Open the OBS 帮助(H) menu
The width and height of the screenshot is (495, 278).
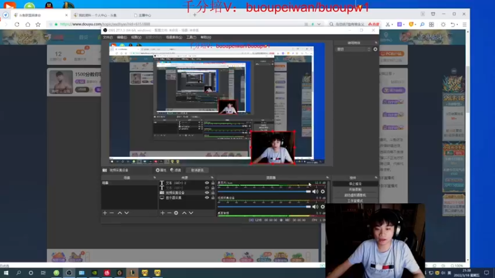pos(206,37)
